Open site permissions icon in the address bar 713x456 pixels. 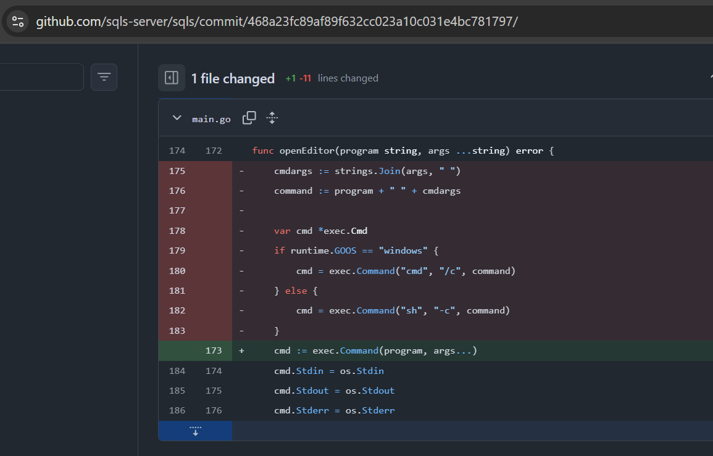coord(17,21)
